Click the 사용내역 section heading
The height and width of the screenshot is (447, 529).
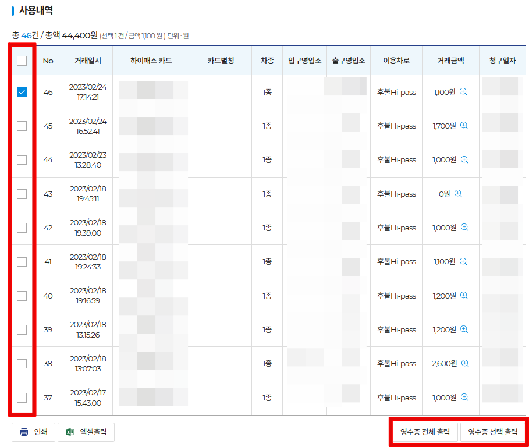click(x=35, y=10)
